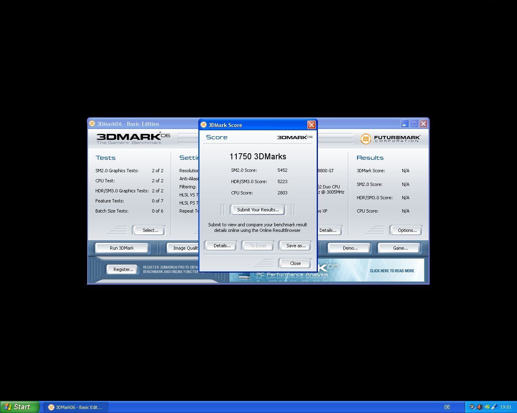The image size is (517, 413).
Task: Close the 3DMark Score dialog via X
Action: point(311,125)
